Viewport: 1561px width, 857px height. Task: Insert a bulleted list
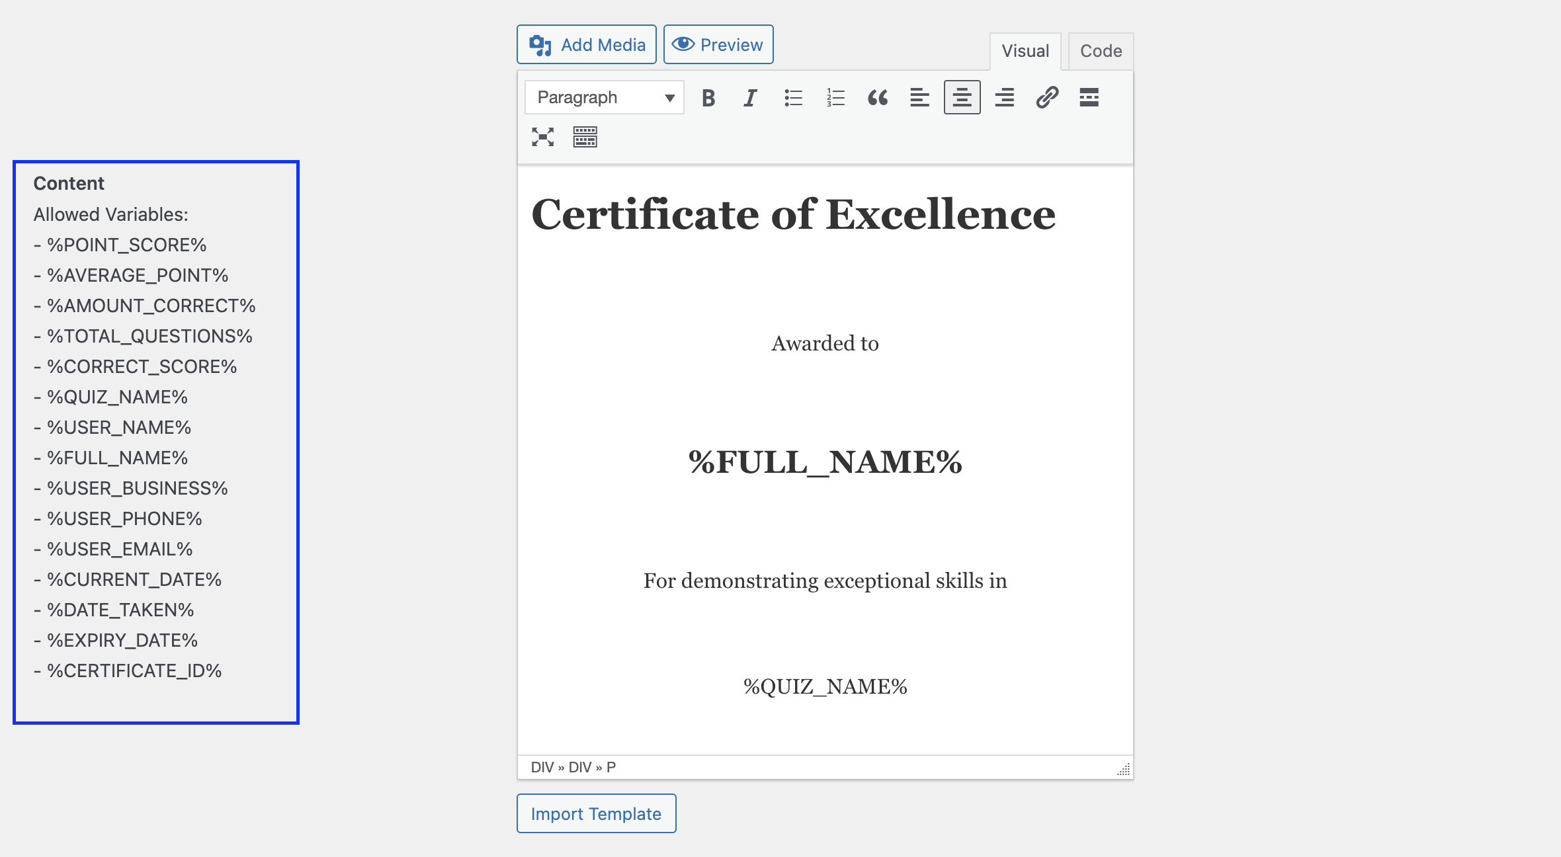[x=792, y=97]
